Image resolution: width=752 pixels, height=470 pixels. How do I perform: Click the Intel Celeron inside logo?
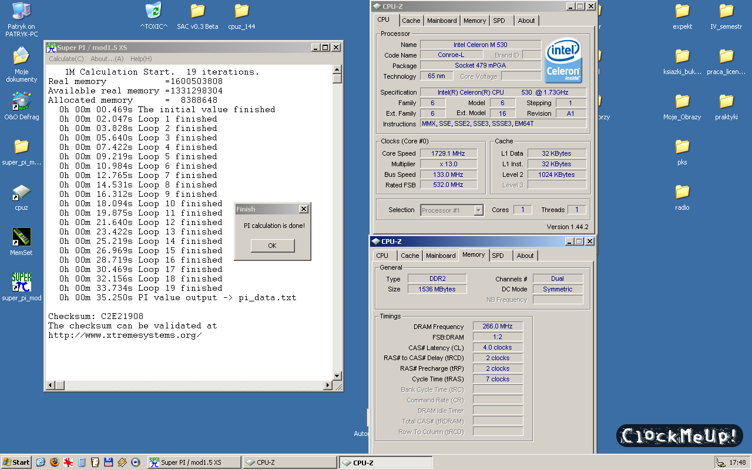(563, 61)
